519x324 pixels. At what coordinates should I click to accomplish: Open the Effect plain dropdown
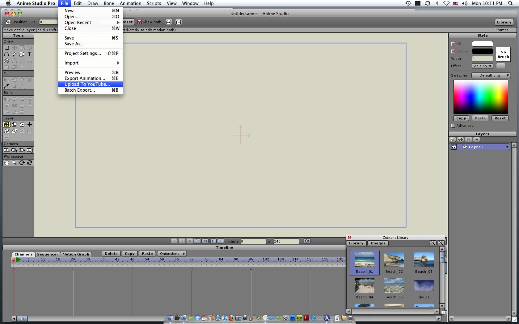click(x=482, y=66)
